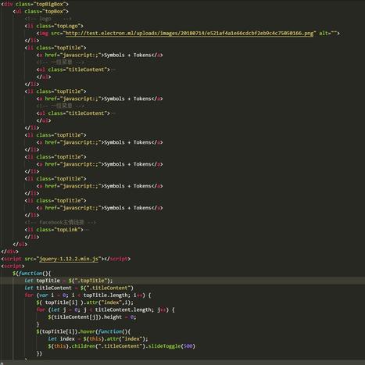Click the $(titleContent[j]).height = 0 line
This screenshot has height=365, width=365.
click(x=92, y=317)
